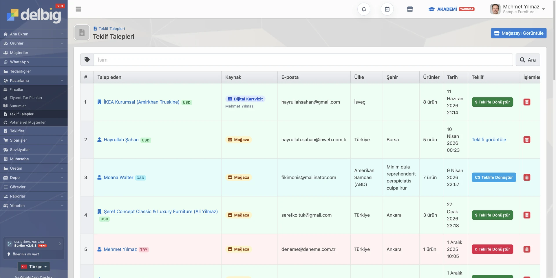Expand the Yönetim sidebar menu
This screenshot has height=278, width=556.
pyautogui.click(x=34, y=205)
